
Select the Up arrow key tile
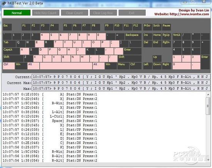[157, 58]
